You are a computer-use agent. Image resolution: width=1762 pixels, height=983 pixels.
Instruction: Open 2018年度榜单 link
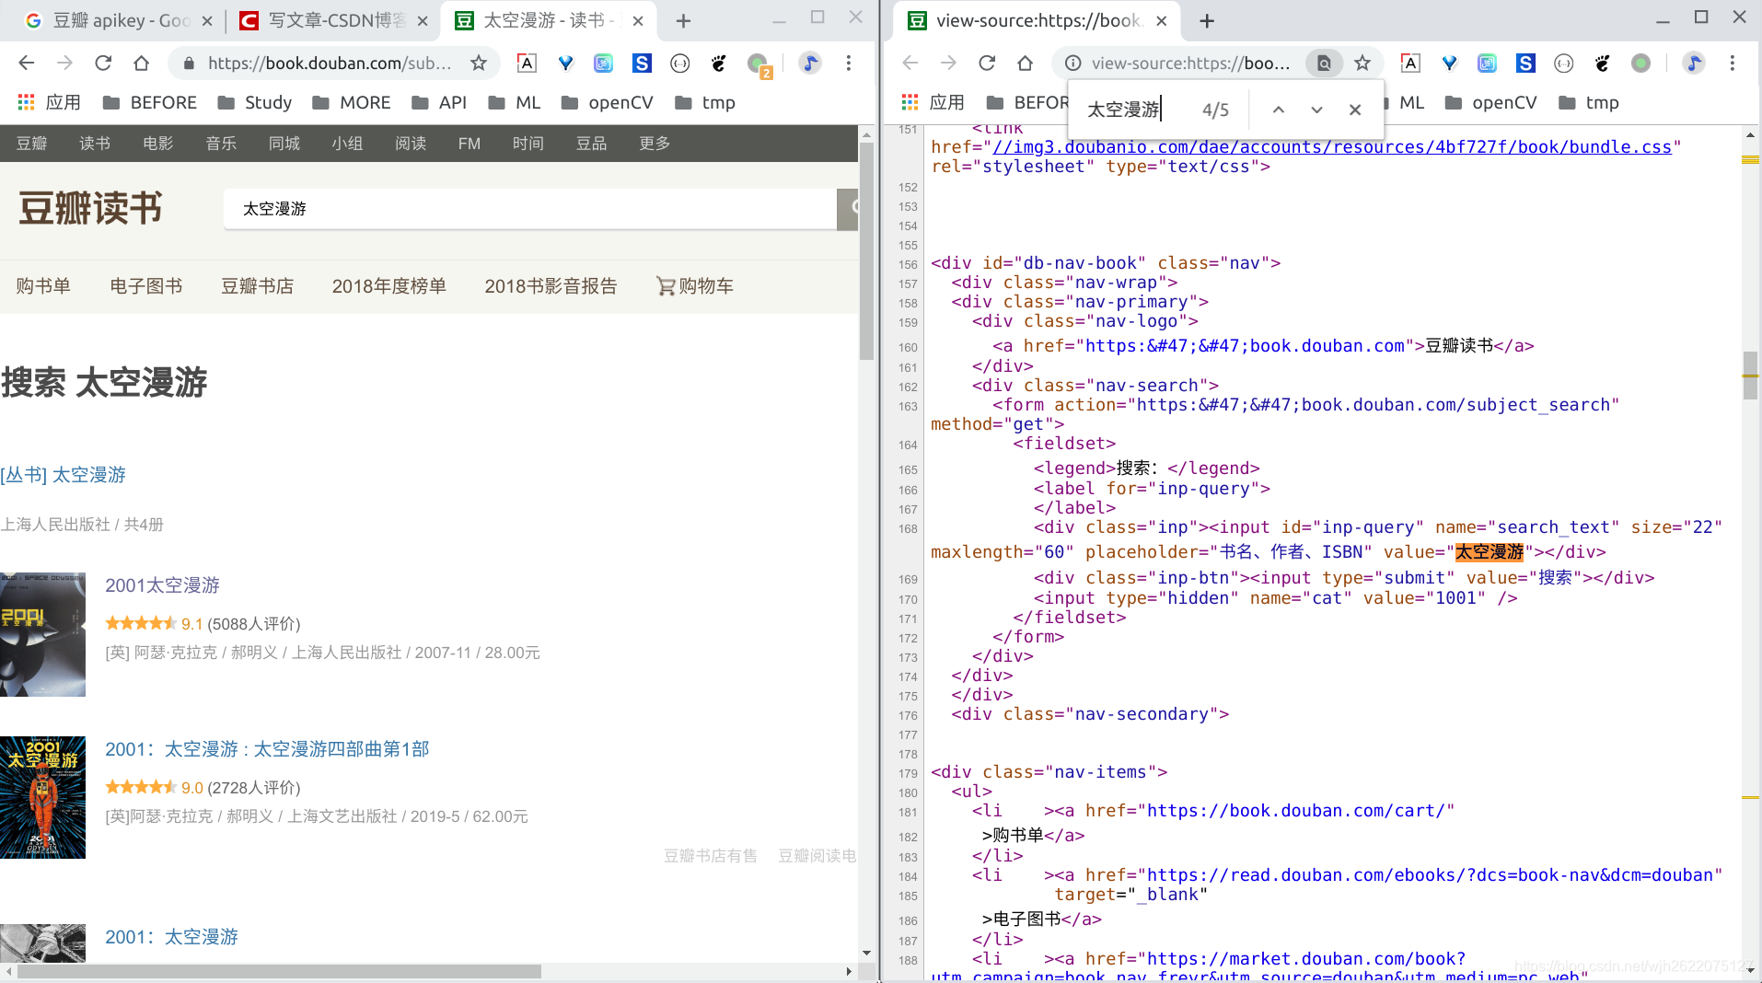(389, 286)
